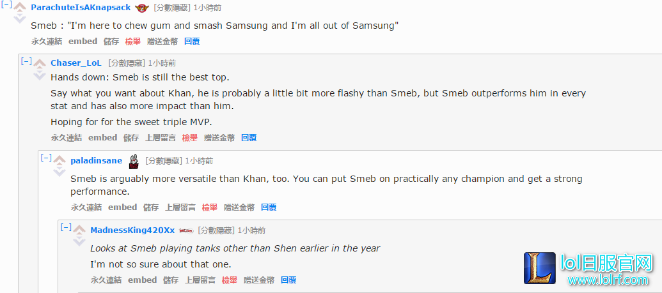Click 回覆 under paladinsane's comment
Screen dimensions: 662x293
pos(269,207)
